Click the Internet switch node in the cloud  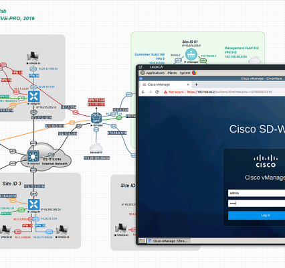(33, 156)
